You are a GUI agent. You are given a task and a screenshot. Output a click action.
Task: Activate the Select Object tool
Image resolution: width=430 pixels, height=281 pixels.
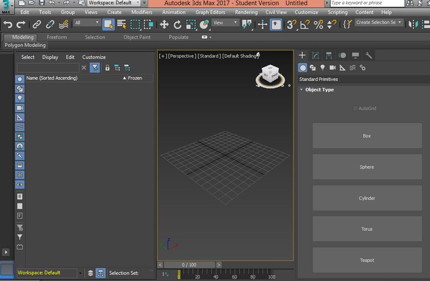[108, 24]
